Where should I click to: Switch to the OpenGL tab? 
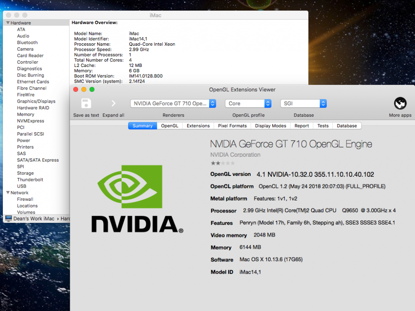point(170,126)
